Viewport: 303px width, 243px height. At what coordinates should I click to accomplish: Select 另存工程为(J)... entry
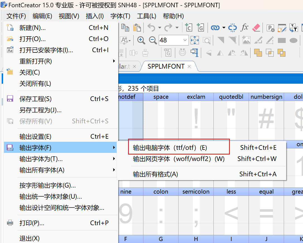(60, 110)
